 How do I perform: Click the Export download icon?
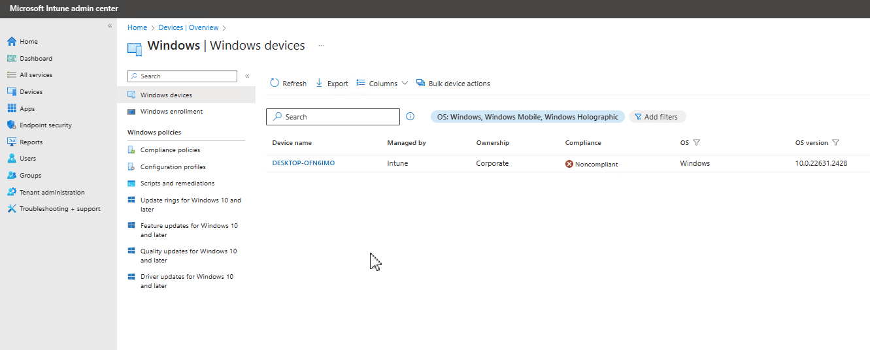(320, 84)
